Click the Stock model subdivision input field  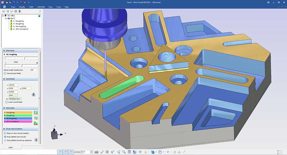pyautogui.click(x=34, y=70)
